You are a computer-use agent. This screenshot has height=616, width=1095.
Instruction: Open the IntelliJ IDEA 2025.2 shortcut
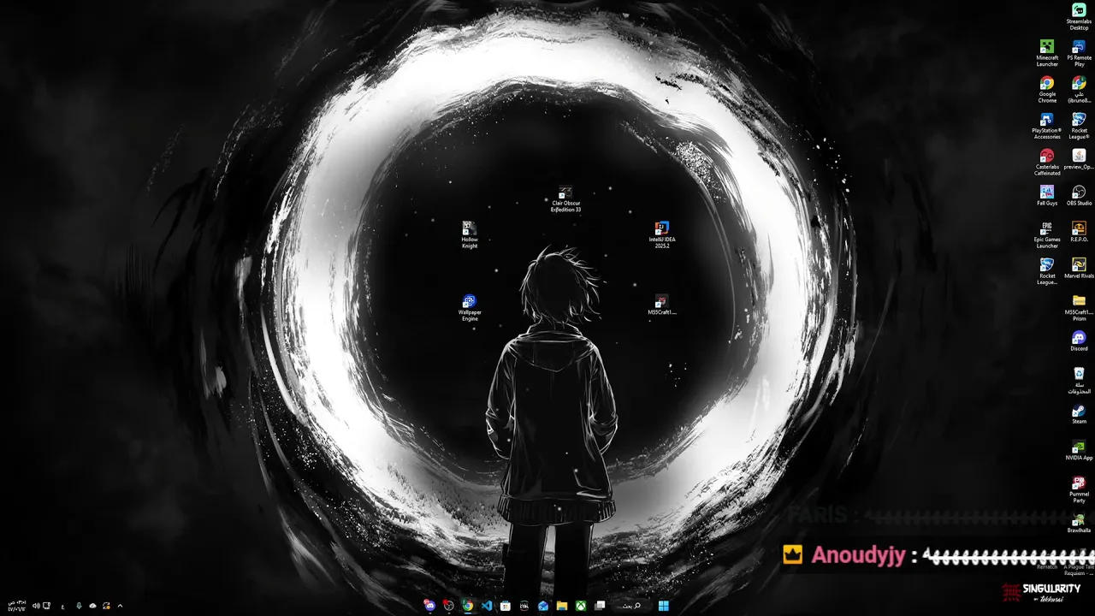click(x=661, y=235)
